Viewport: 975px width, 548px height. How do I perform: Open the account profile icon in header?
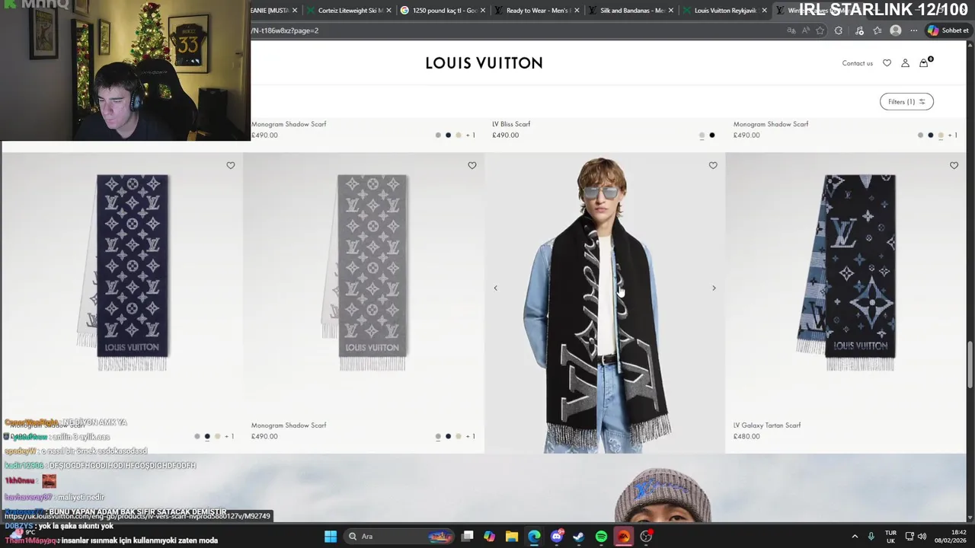coord(905,63)
